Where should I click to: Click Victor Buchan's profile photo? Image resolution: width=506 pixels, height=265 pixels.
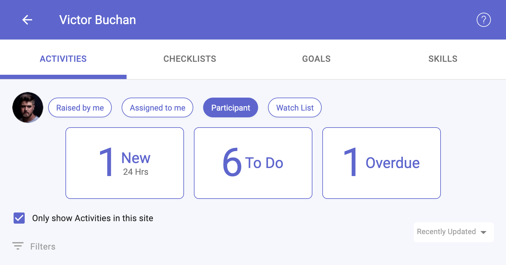click(x=28, y=107)
